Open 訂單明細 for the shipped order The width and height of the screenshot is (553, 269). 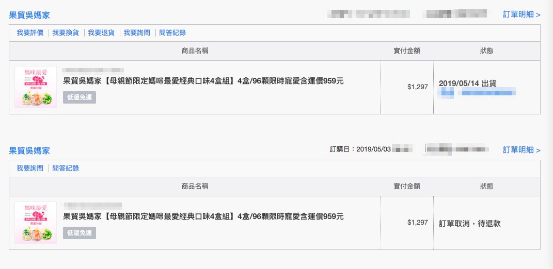[x=522, y=14]
